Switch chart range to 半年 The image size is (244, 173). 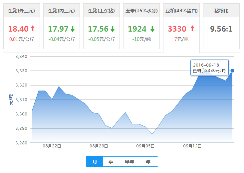pos(129,162)
